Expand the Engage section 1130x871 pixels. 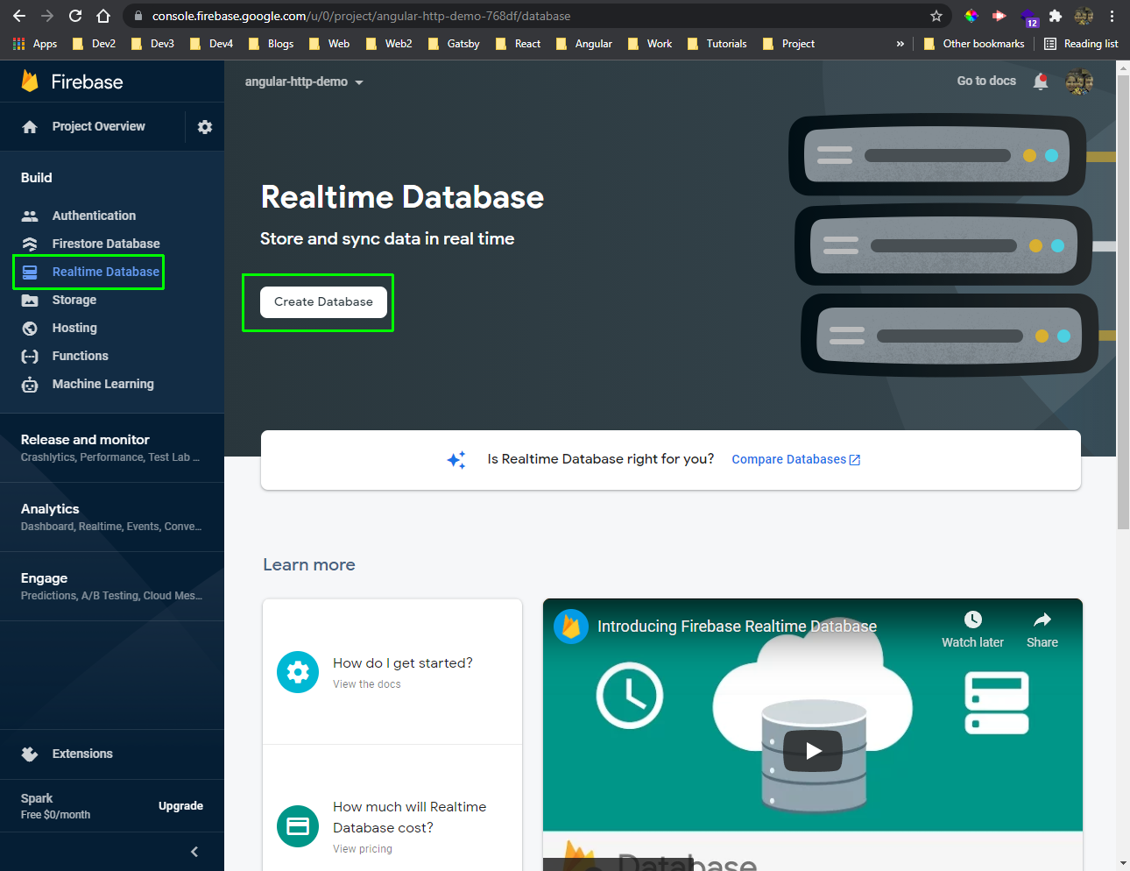112,586
